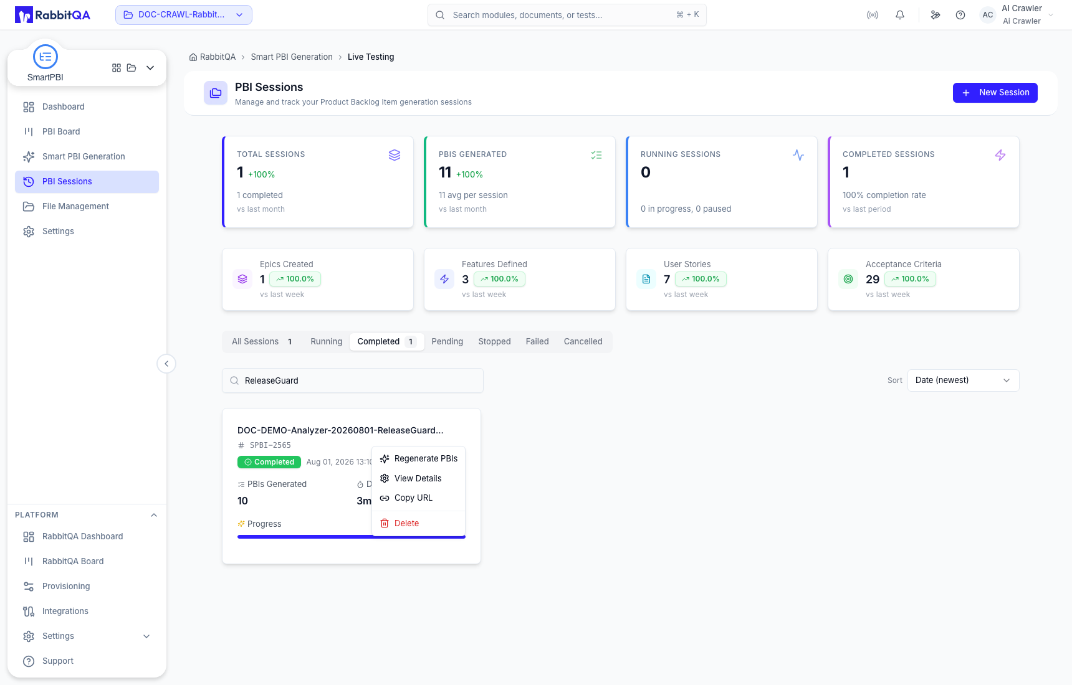This screenshot has width=1072, height=685.
Task: Click the PBIs Generated checklist icon
Action: tap(596, 155)
